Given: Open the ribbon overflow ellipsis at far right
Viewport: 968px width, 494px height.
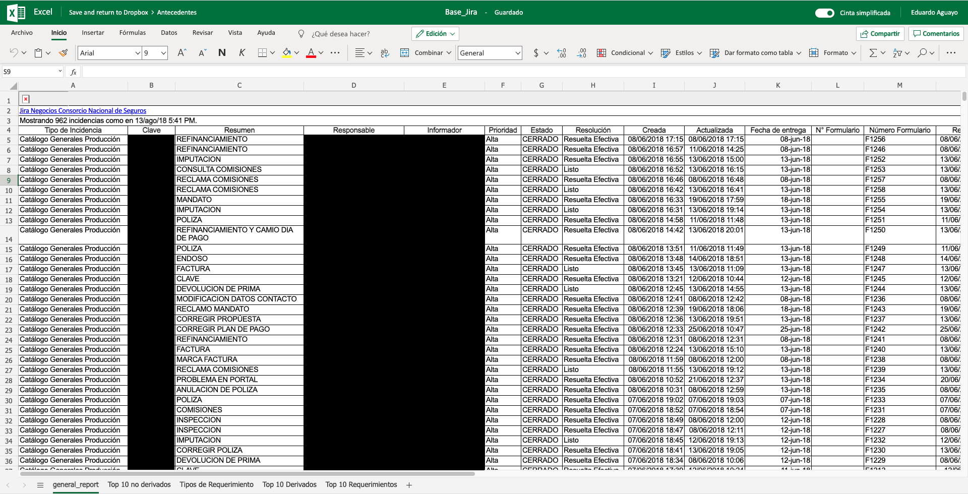Looking at the screenshot, I should pos(951,52).
